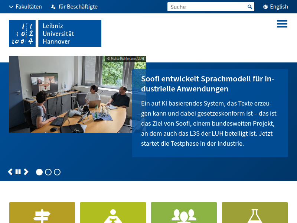Screen dimensions: 297x223
Task: Open the reading person icon tile
Action: (x=113, y=213)
